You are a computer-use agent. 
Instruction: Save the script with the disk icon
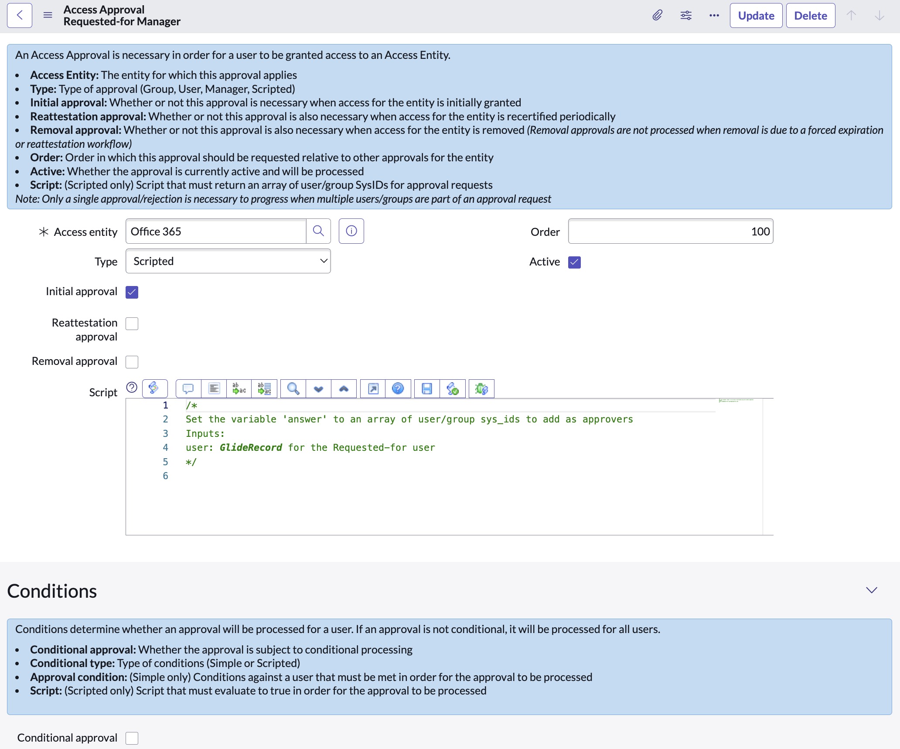coord(427,388)
